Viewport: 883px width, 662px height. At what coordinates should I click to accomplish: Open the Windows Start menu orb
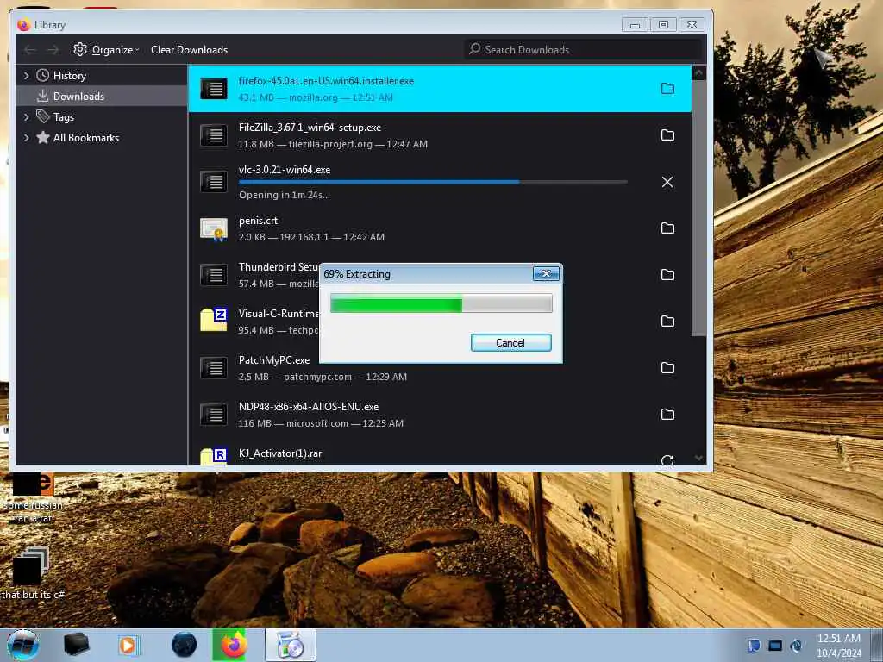(x=23, y=645)
